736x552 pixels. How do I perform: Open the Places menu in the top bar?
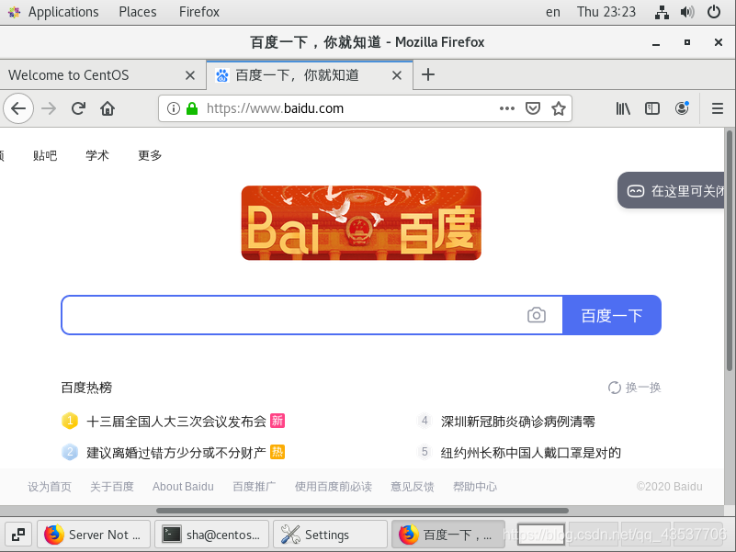click(x=137, y=12)
